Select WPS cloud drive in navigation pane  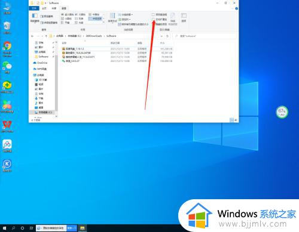coord(40,69)
